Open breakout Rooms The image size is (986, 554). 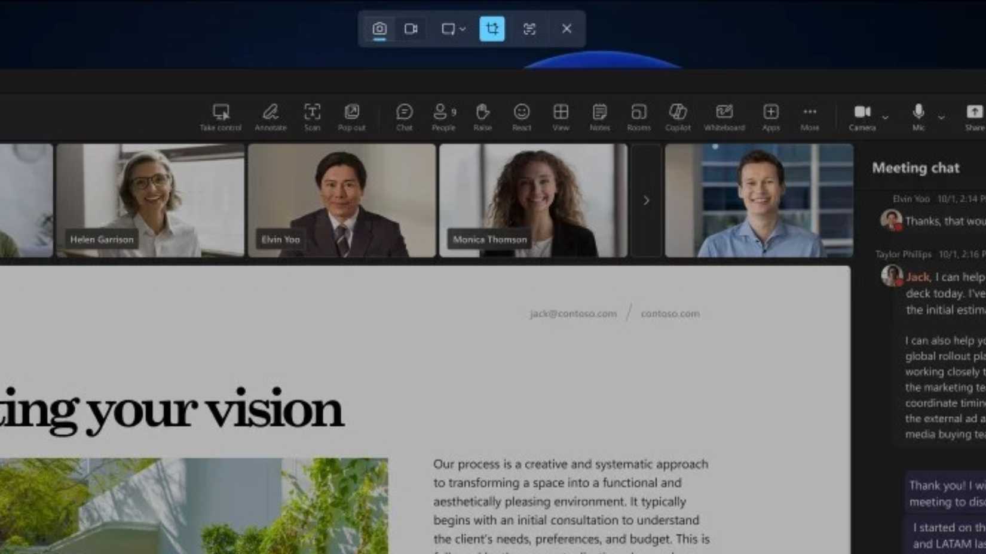639,117
